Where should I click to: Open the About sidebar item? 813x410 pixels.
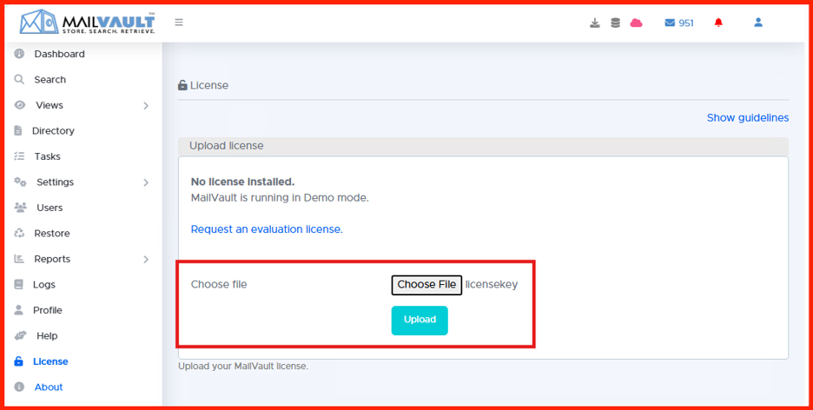(49, 387)
